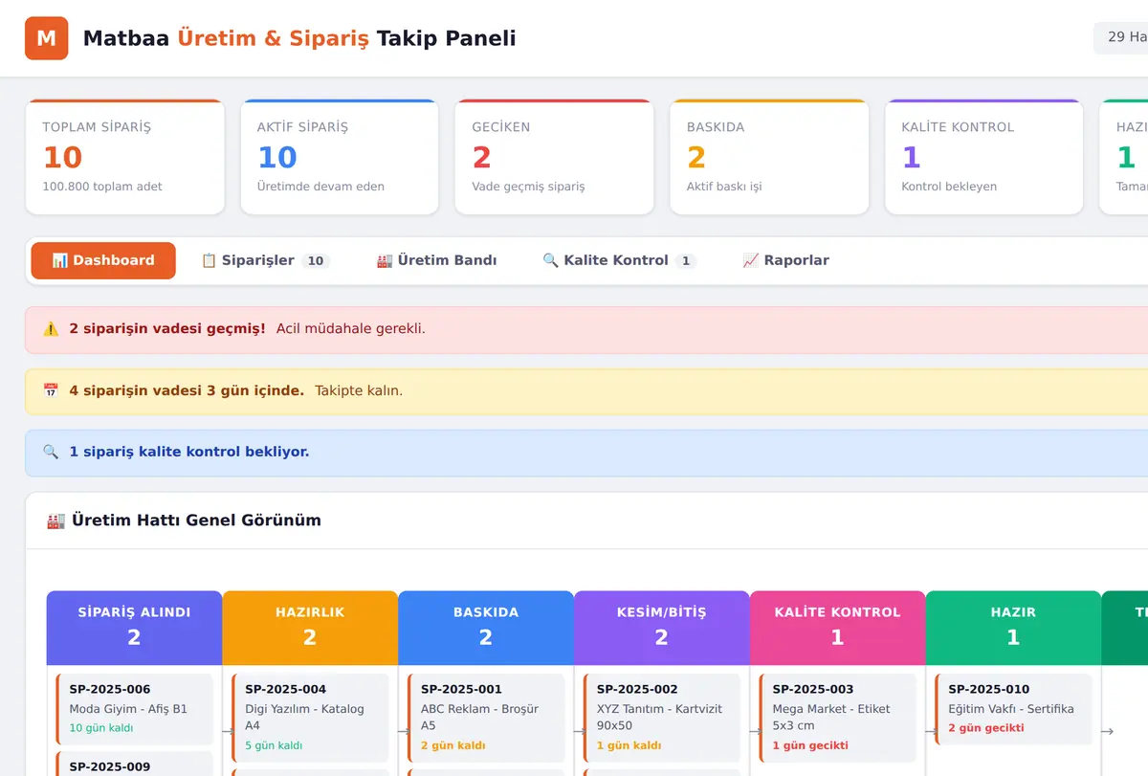This screenshot has width=1148, height=776.
Task: Click the orange M logo icon
Action: coord(46,38)
